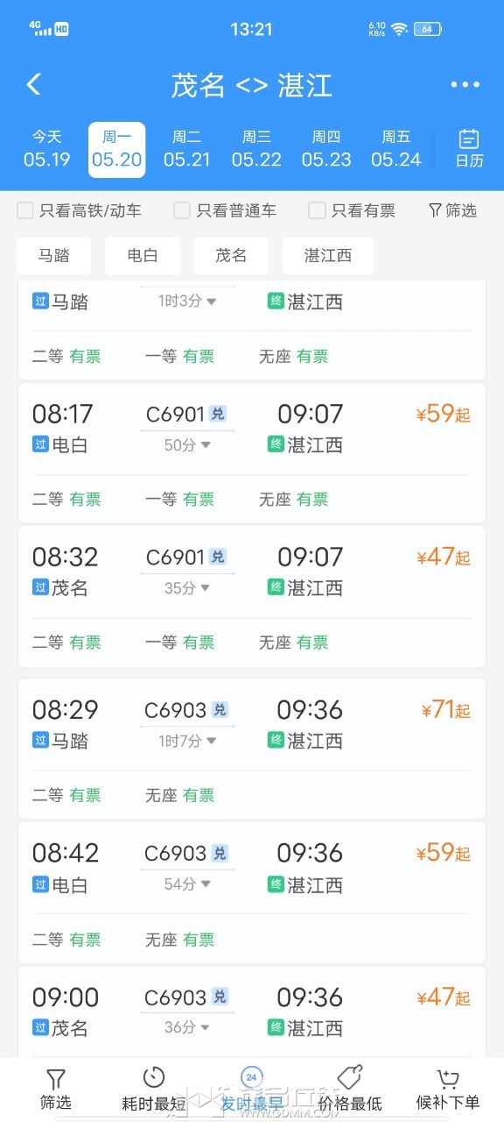Switch to the 周四 05.23 date tab
The image size is (504, 1122).
[326, 149]
